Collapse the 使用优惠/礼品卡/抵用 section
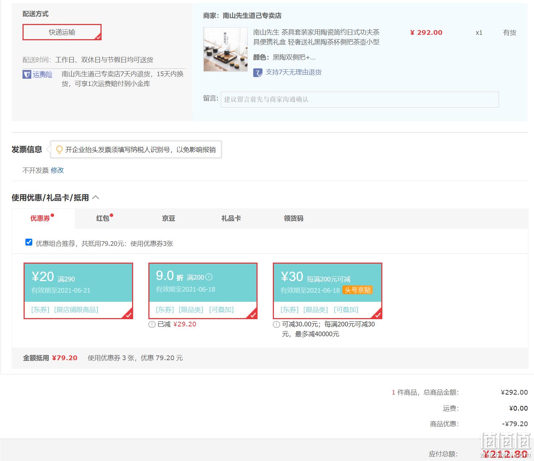534x461 pixels. click(x=96, y=197)
